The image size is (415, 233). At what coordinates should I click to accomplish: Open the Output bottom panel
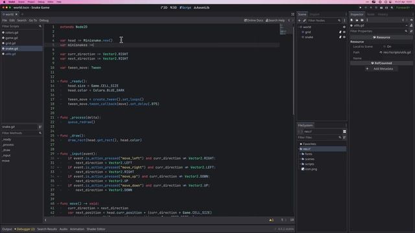pyautogui.click(x=7, y=229)
